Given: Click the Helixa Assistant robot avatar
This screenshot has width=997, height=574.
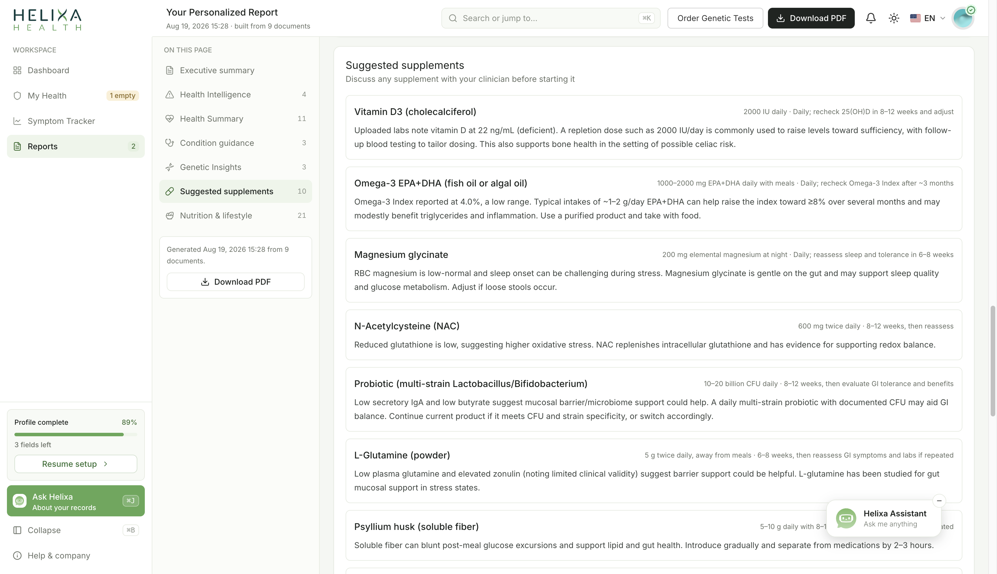Looking at the screenshot, I should [x=846, y=518].
